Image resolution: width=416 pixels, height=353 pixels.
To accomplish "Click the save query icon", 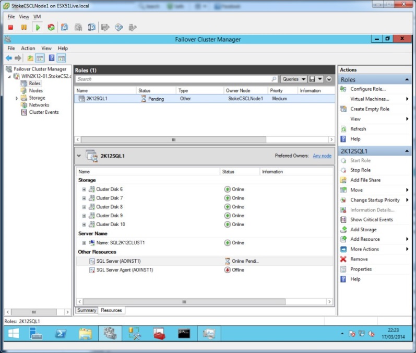I will tap(312, 79).
